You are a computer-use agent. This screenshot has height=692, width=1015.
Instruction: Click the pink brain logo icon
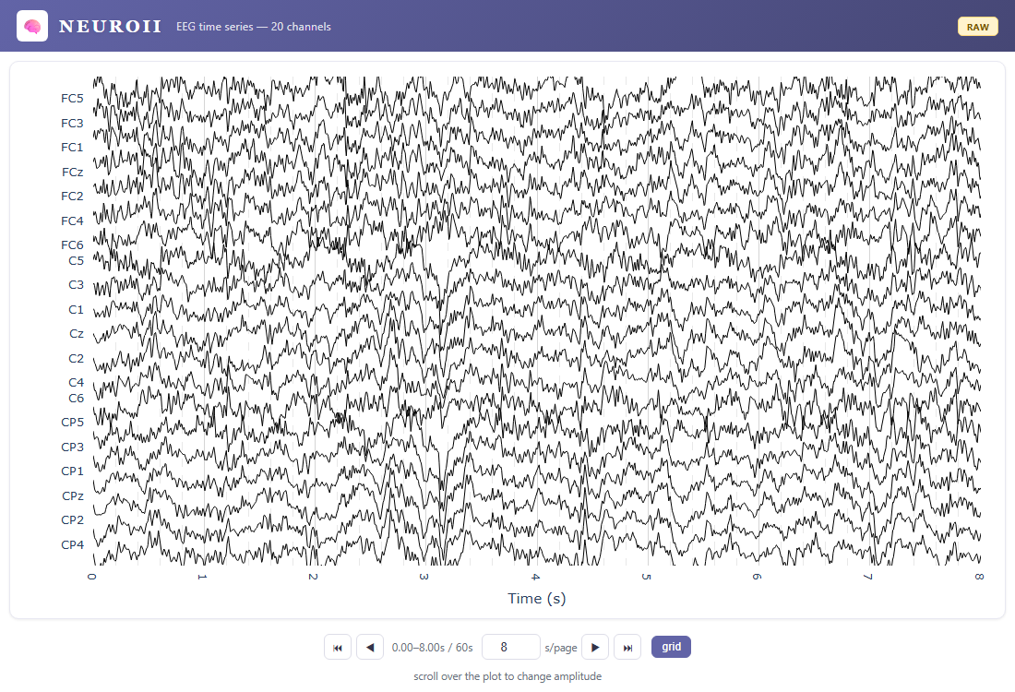31,26
